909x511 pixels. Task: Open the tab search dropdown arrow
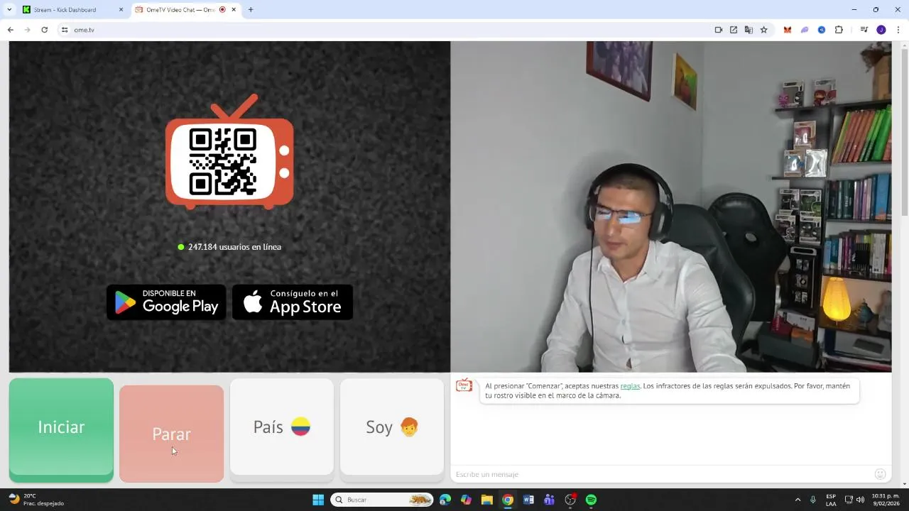tap(9, 10)
